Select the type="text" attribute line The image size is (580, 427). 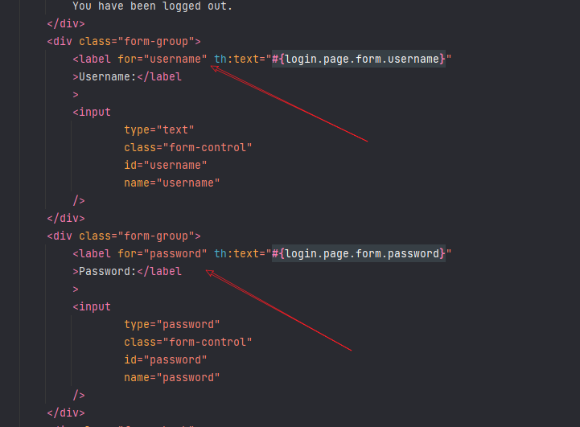(x=159, y=130)
